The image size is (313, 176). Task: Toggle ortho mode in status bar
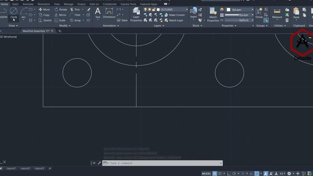coord(229,174)
